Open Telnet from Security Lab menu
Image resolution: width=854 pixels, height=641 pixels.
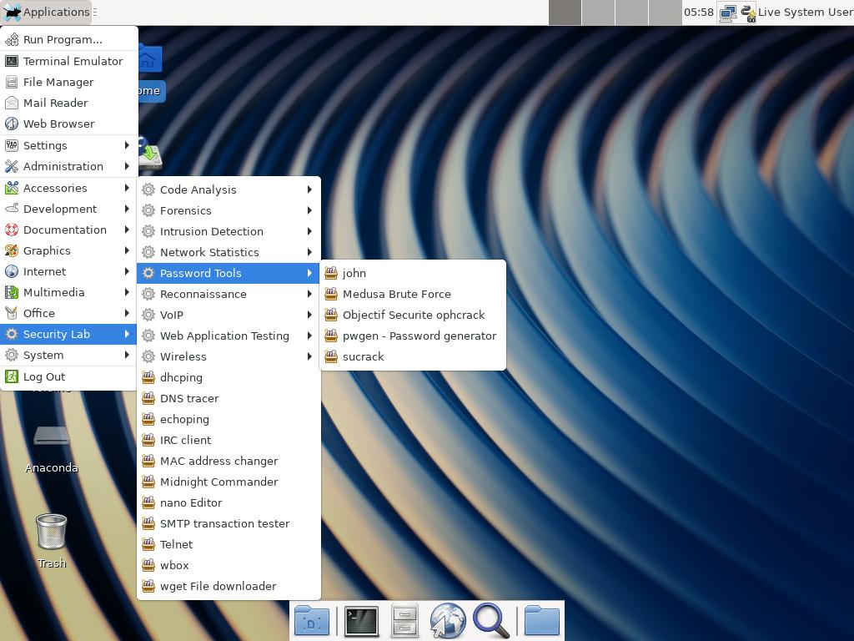(229, 544)
